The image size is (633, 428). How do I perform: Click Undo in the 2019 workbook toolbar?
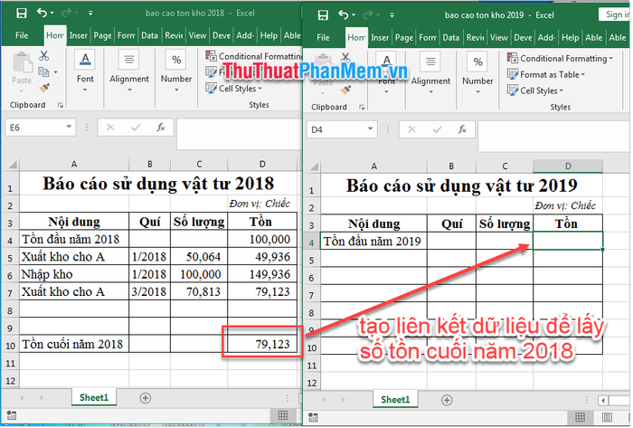pos(342,14)
